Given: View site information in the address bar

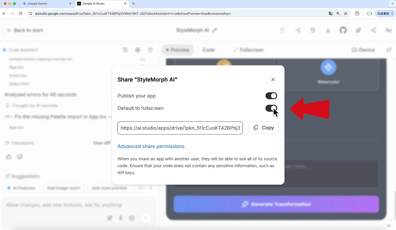Looking at the screenshot, I should pyautogui.click(x=31, y=14).
